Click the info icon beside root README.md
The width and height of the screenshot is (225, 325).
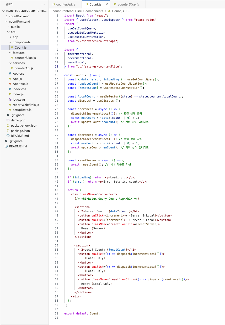(6, 146)
